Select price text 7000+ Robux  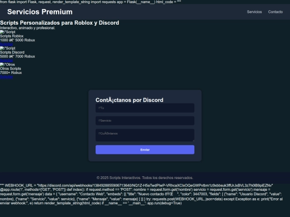click(x=11, y=72)
